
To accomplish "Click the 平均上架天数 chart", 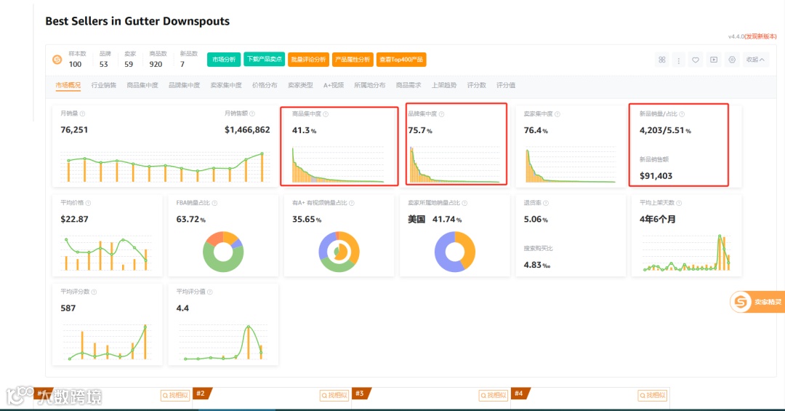I will 686,253.
